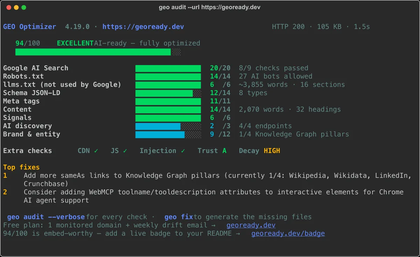Image resolution: width=420 pixels, height=257 pixels.
Task: Click 'HTTP 200 · 105 KB · 1.5s' status text
Action: coord(321,27)
